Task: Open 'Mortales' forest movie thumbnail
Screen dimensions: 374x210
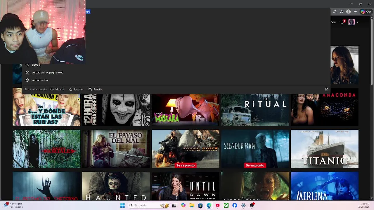Action: click(46, 149)
